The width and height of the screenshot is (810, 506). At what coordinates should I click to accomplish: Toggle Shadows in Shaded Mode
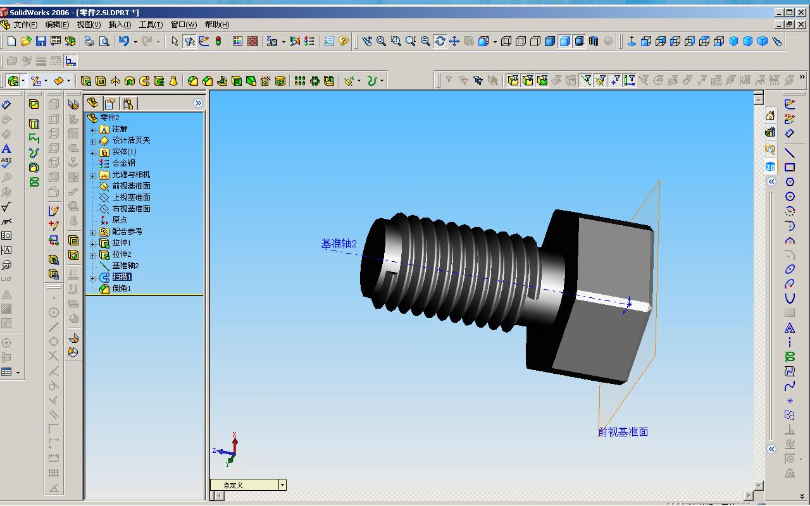pos(579,41)
